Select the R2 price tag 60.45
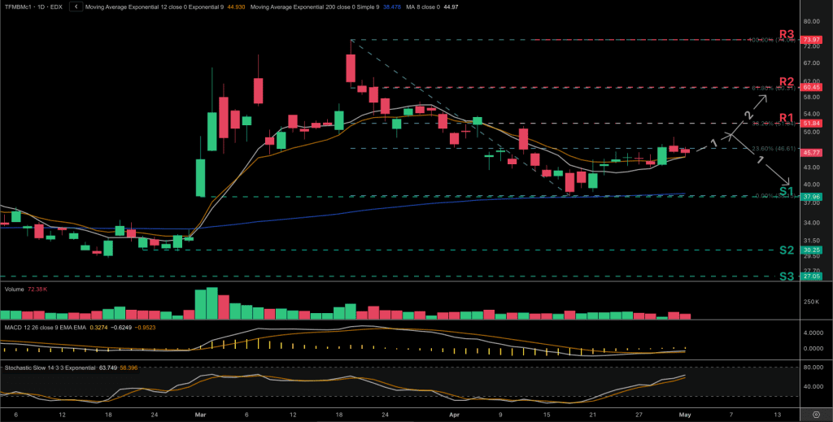 click(810, 87)
